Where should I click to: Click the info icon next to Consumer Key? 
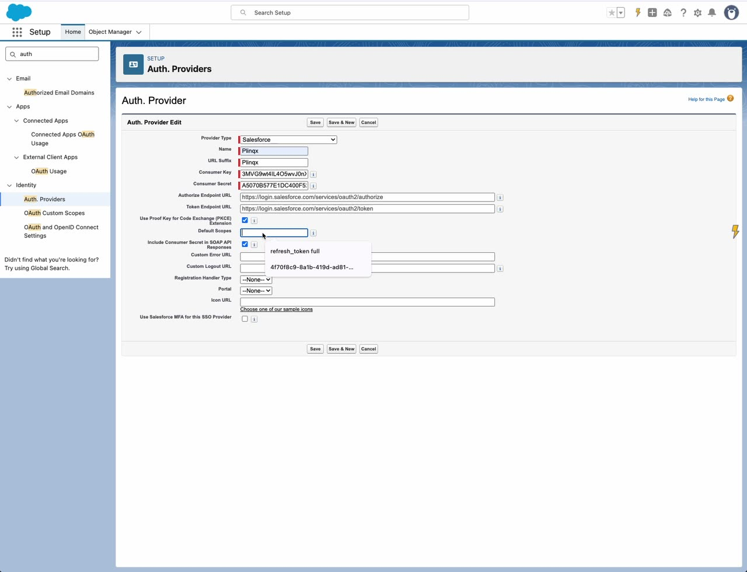point(313,175)
